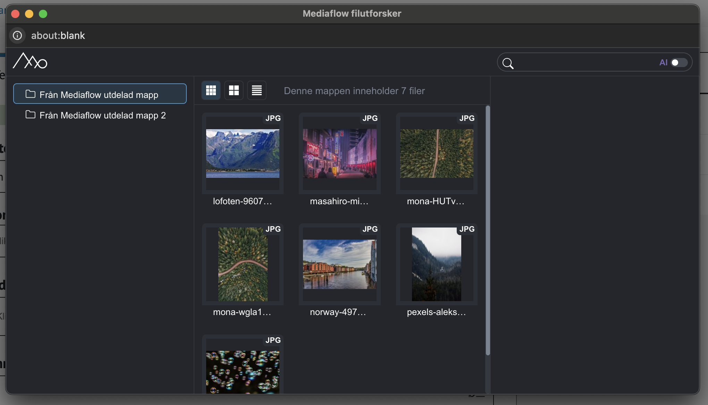Click the site info icon beside about:blank
This screenshot has width=708, height=405.
[x=17, y=35]
